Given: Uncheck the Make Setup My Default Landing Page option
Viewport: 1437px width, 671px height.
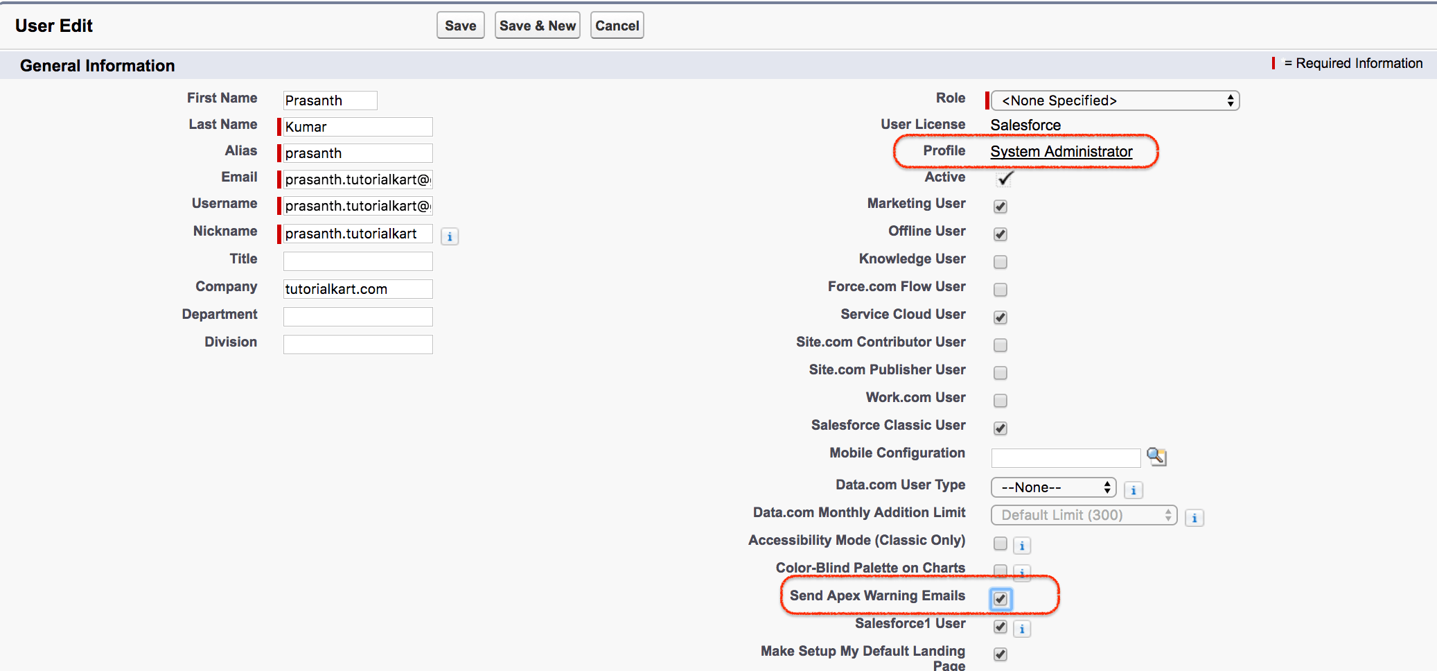Looking at the screenshot, I should pos(1000,654).
